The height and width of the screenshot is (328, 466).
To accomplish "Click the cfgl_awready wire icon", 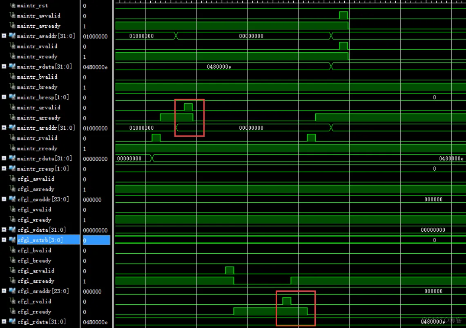I will point(13,189).
